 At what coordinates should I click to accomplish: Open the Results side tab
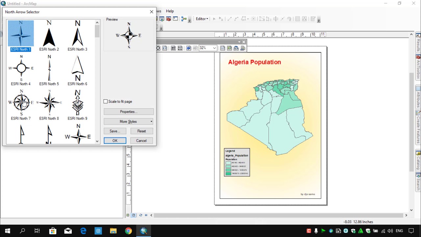[418, 43]
